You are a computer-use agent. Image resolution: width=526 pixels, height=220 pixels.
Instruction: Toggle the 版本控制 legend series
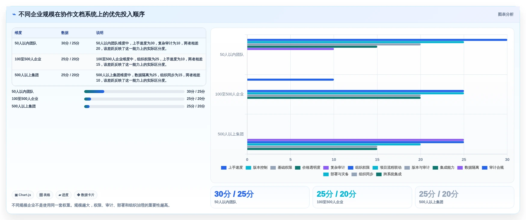pos(256,167)
